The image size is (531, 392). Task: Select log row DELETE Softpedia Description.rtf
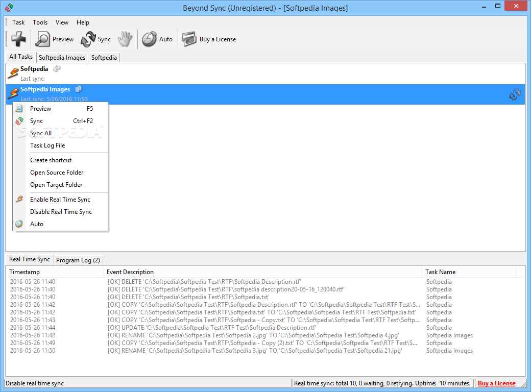point(265,282)
